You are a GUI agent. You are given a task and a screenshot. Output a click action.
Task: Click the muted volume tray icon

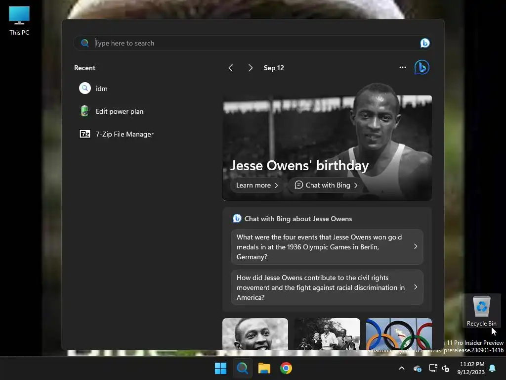(x=446, y=368)
